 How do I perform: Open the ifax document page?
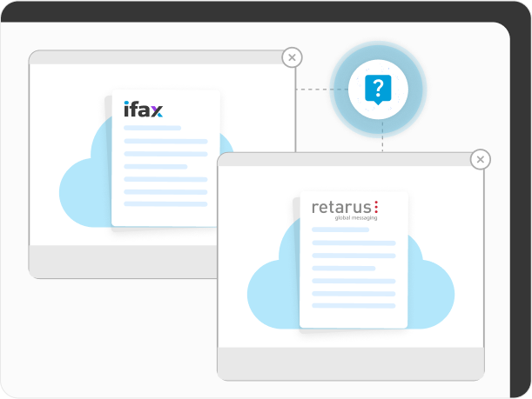165,158
